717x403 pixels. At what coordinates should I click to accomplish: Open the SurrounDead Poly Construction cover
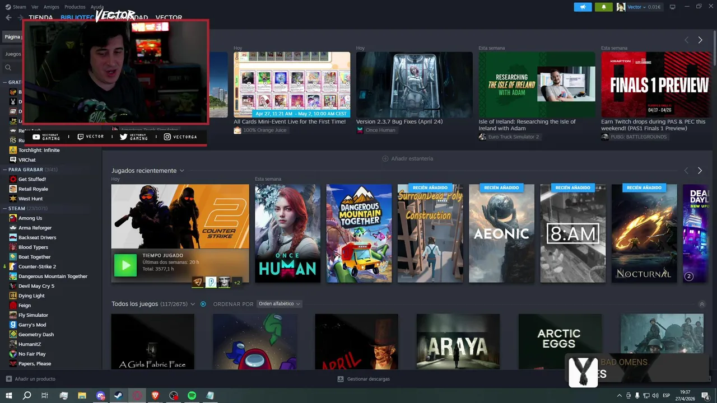tap(430, 233)
